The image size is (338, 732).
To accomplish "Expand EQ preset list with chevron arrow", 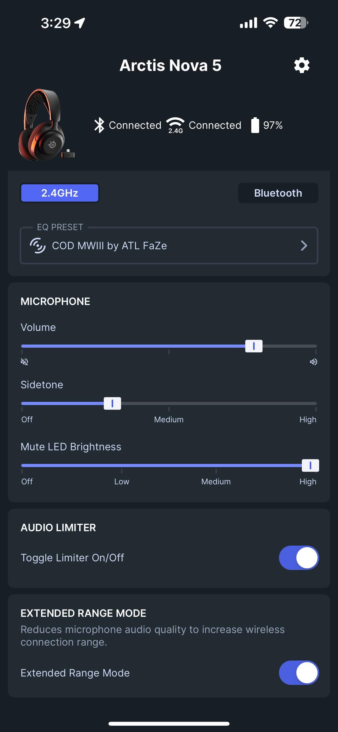I will [x=304, y=246].
